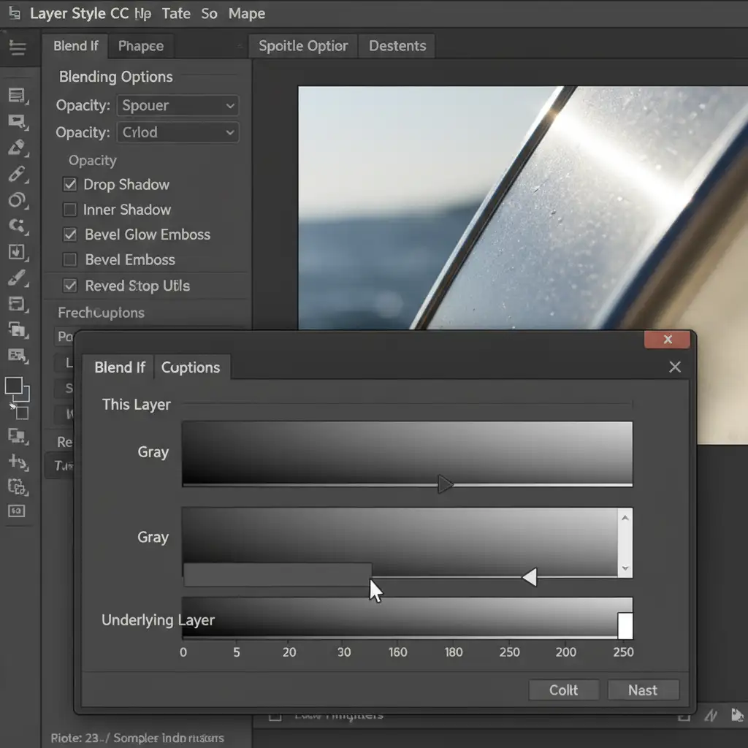Click the hamburger menu icon atop the toolbar
748x748 pixels.
tap(17, 48)
